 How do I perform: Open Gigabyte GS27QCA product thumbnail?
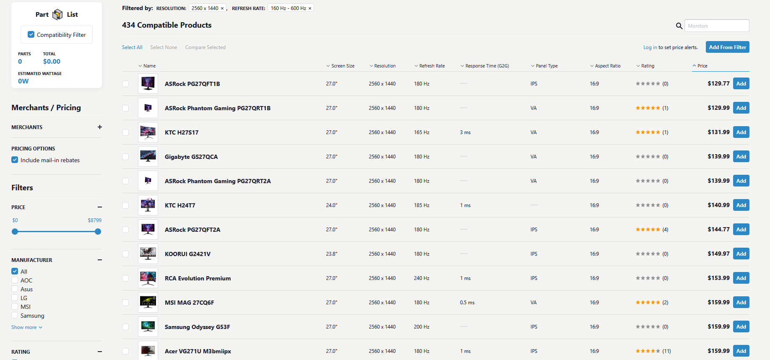point(148,157)
